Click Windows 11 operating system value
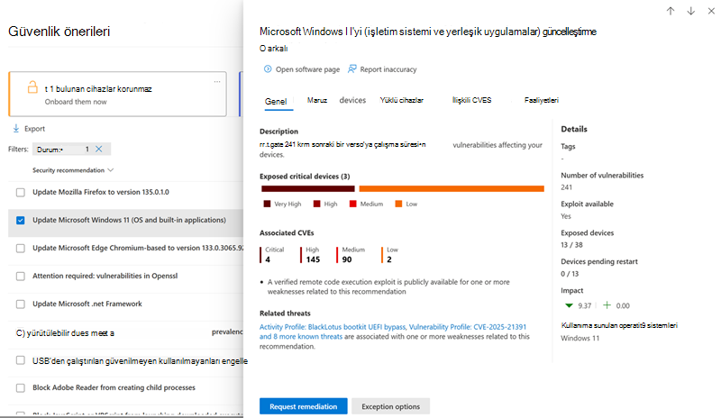The width and height of the screenshot is (721, 418). (x=580, y=338)
